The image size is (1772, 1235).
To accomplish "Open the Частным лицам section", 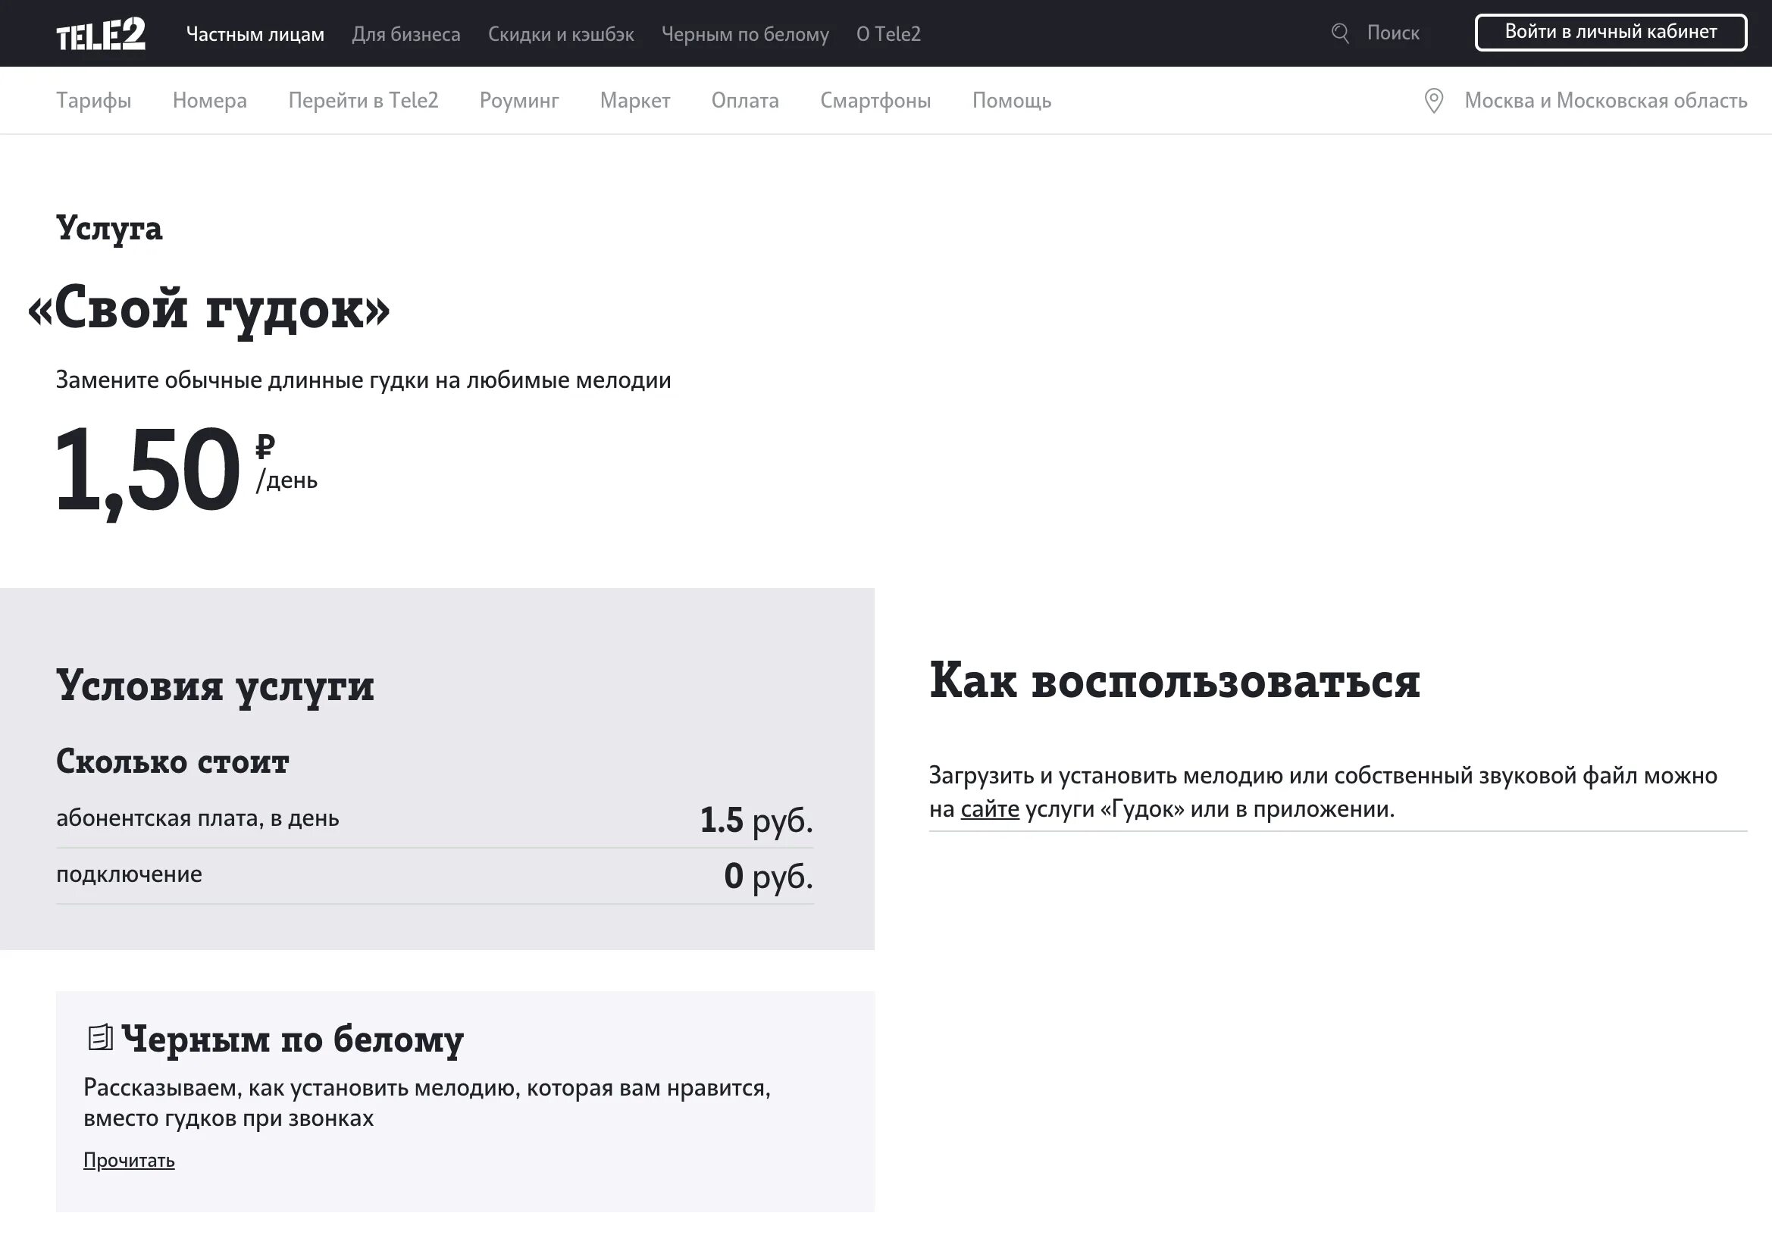I will coord(255,34).
